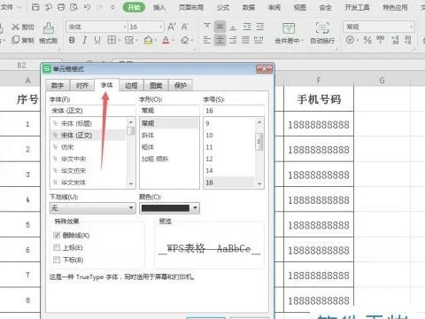Click the font color A icon
Viewport: 425px width, 319px height.
click(166, 40)
